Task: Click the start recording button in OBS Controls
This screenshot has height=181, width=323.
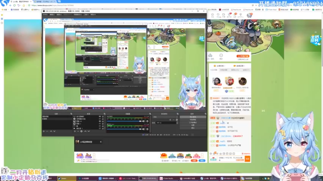Action: pos(193,119)
